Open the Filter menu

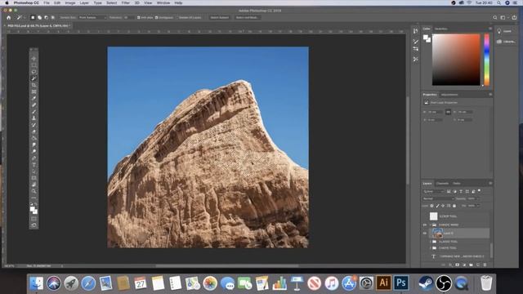125,2
